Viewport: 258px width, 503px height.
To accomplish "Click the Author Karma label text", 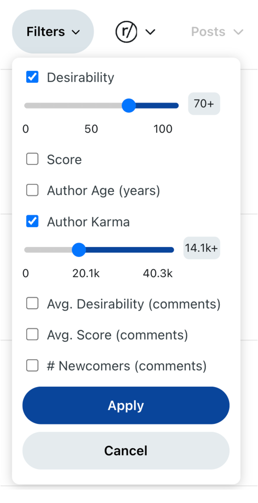I will [x=88, y=222].
